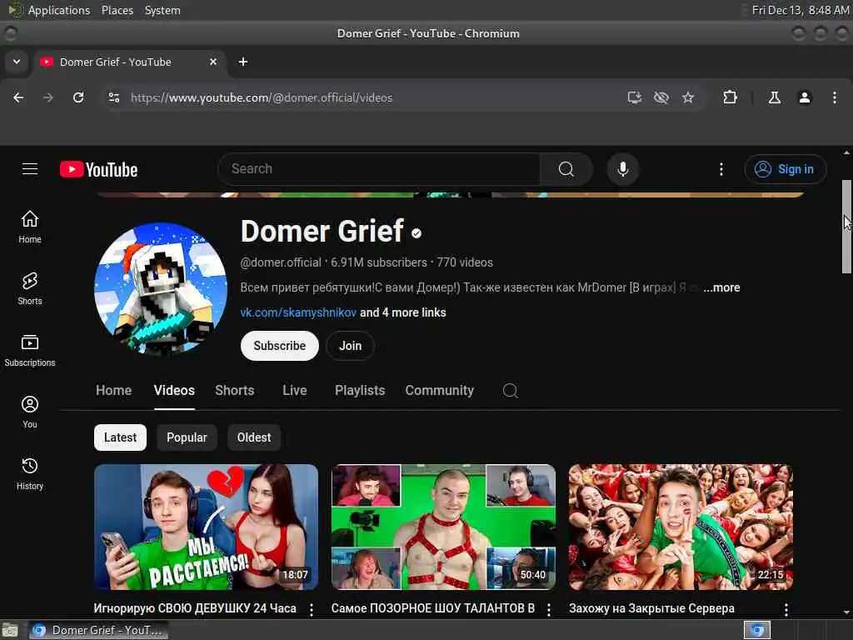
Task: Click the scrollbar down arrow
Action: [x=846, y=612]
